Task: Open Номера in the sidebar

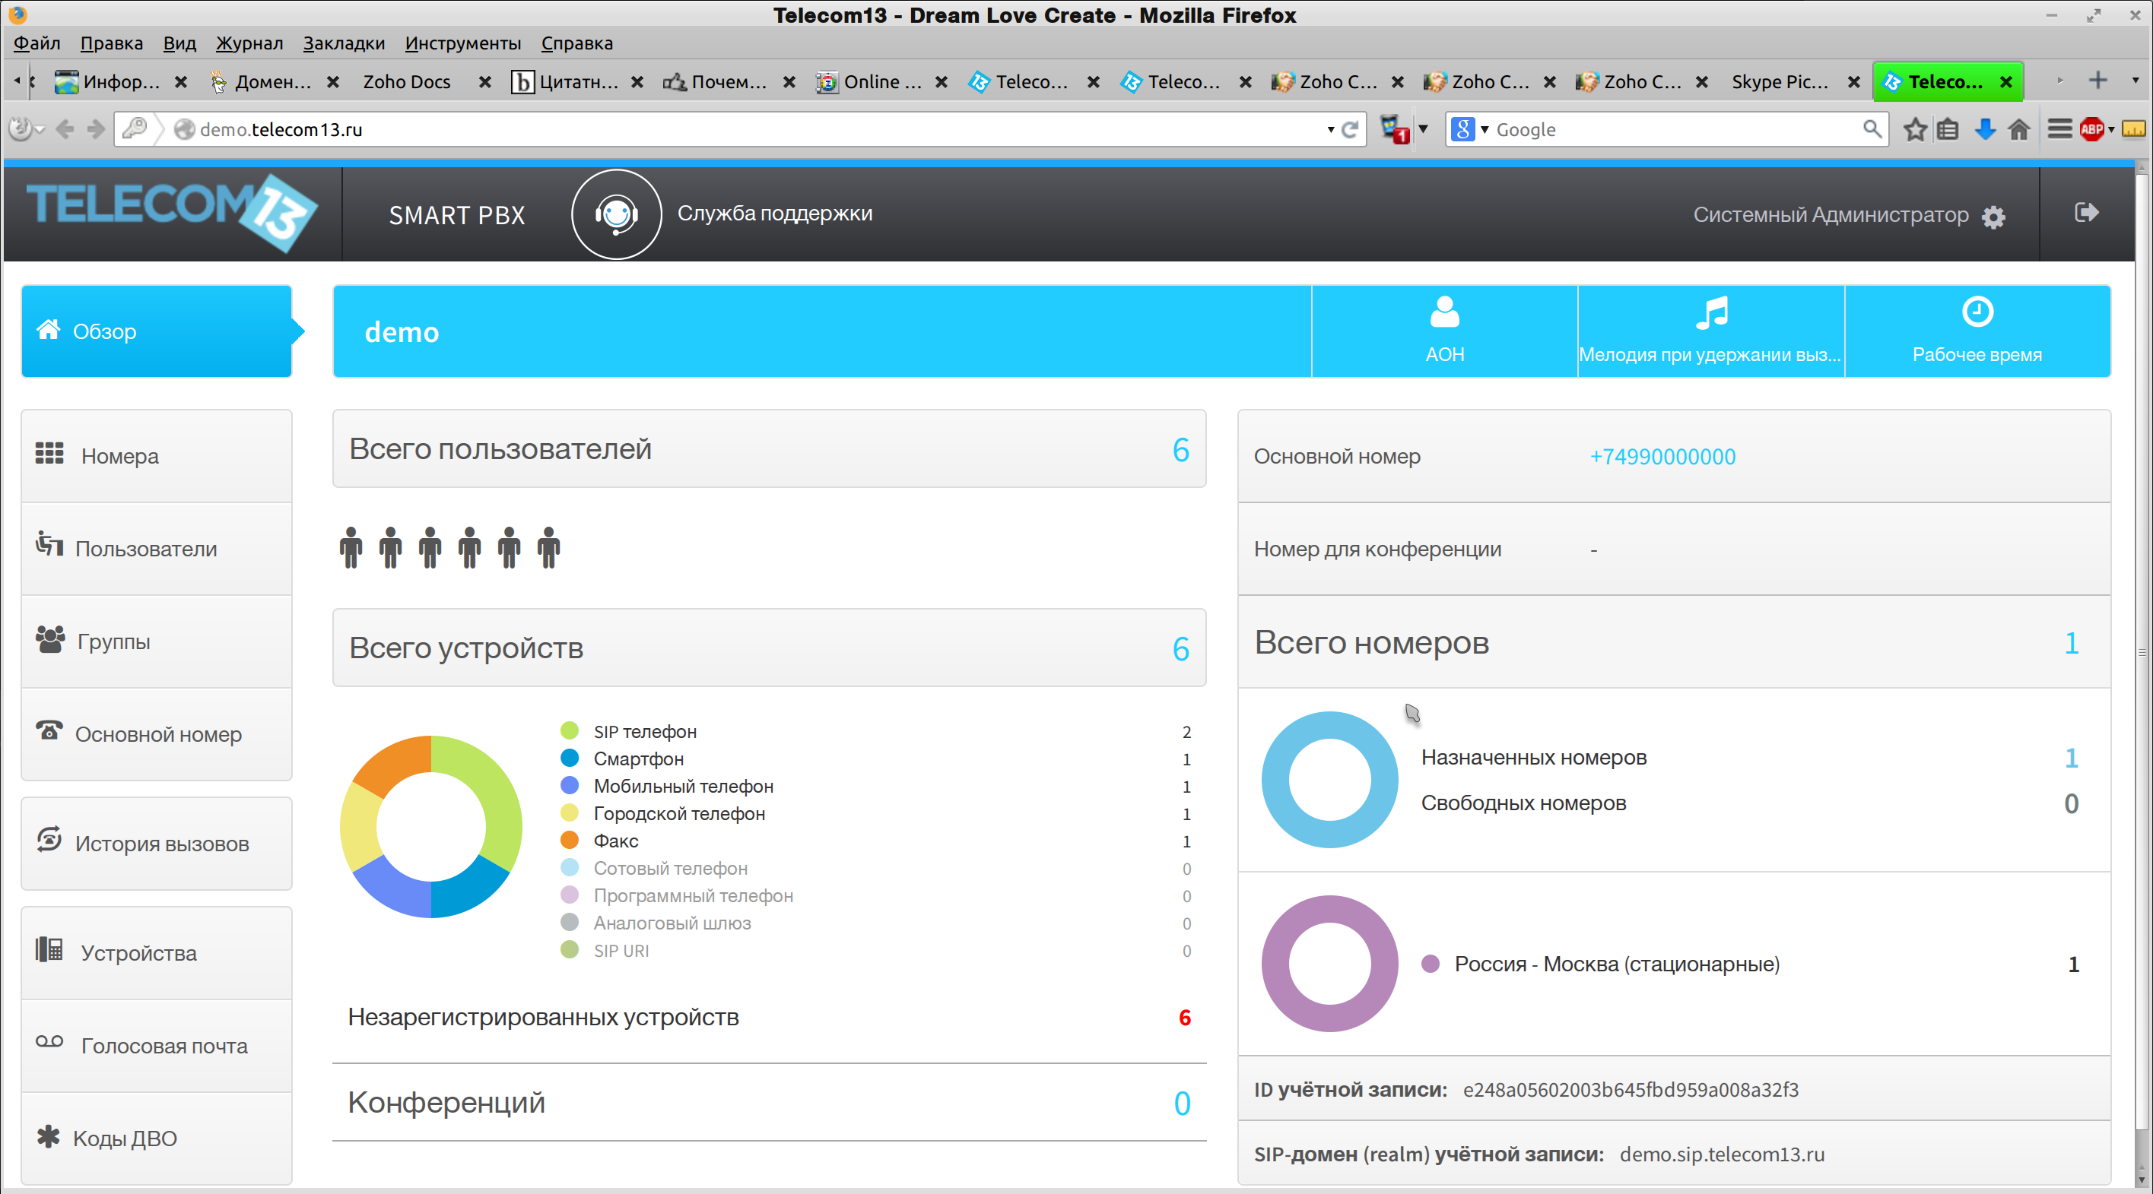Action: (x=157, y=456)
